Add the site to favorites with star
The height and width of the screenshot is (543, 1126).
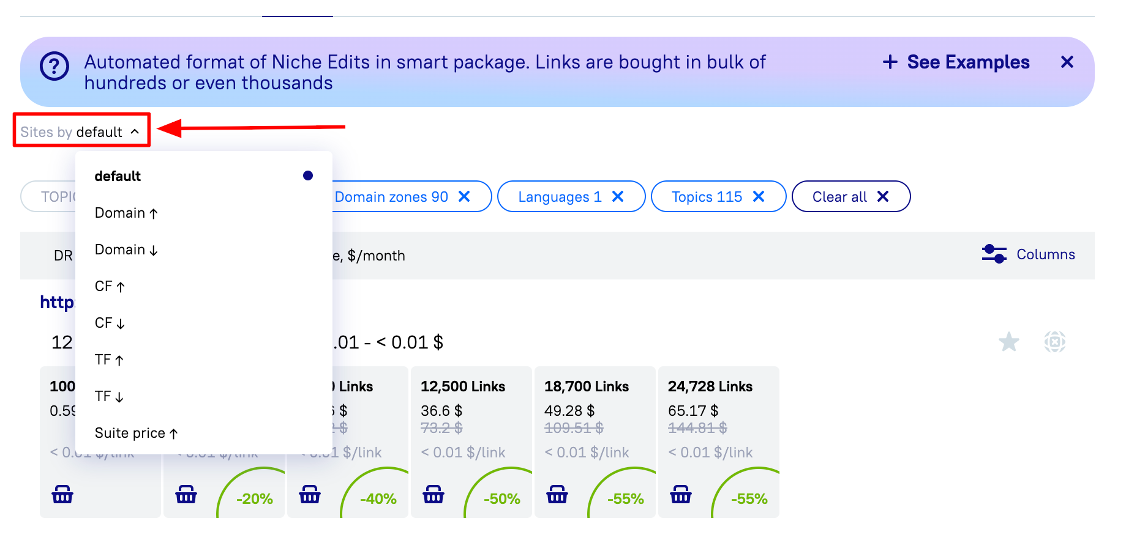[1009, 342]
